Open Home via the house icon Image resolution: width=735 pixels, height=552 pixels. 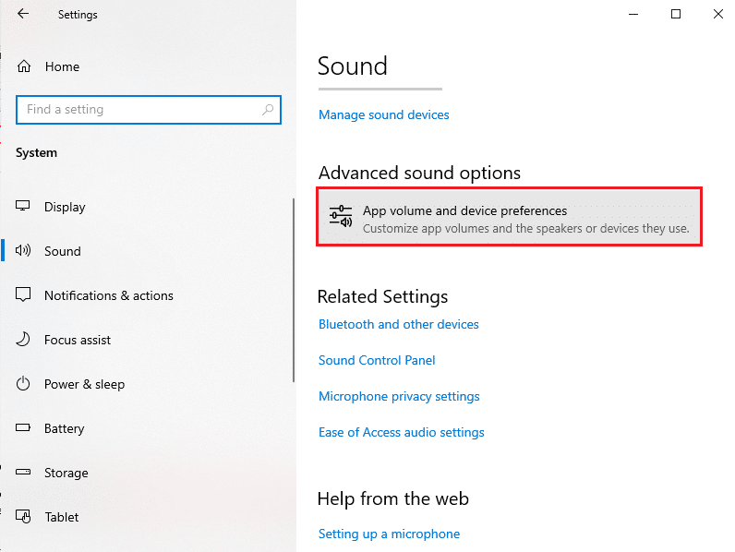[x=25, y=66]
